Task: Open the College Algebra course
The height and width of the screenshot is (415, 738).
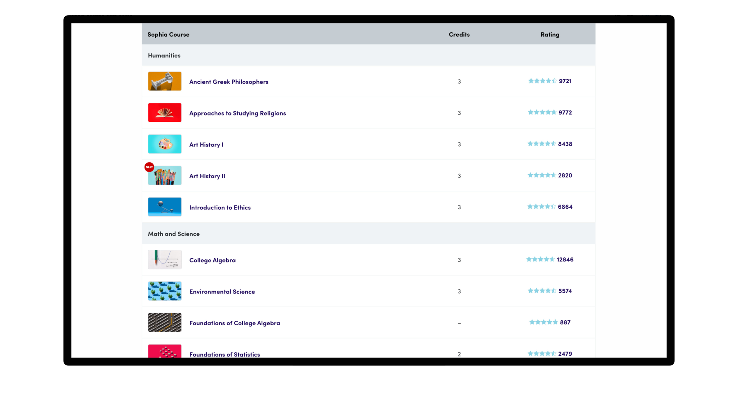Action: pyautogui.click(x=213, y=260)
